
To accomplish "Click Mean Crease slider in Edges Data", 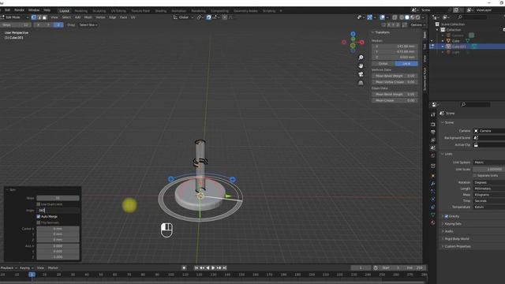I will [x=395, y=100].
